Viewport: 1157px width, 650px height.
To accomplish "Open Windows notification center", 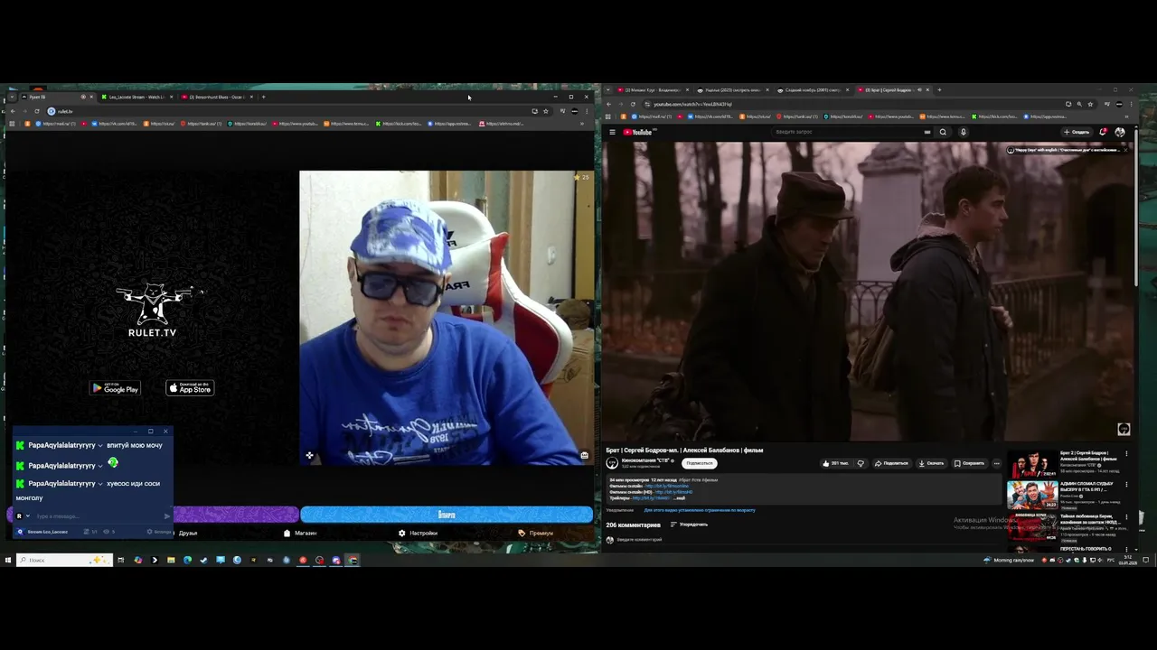I will 1145,560.
